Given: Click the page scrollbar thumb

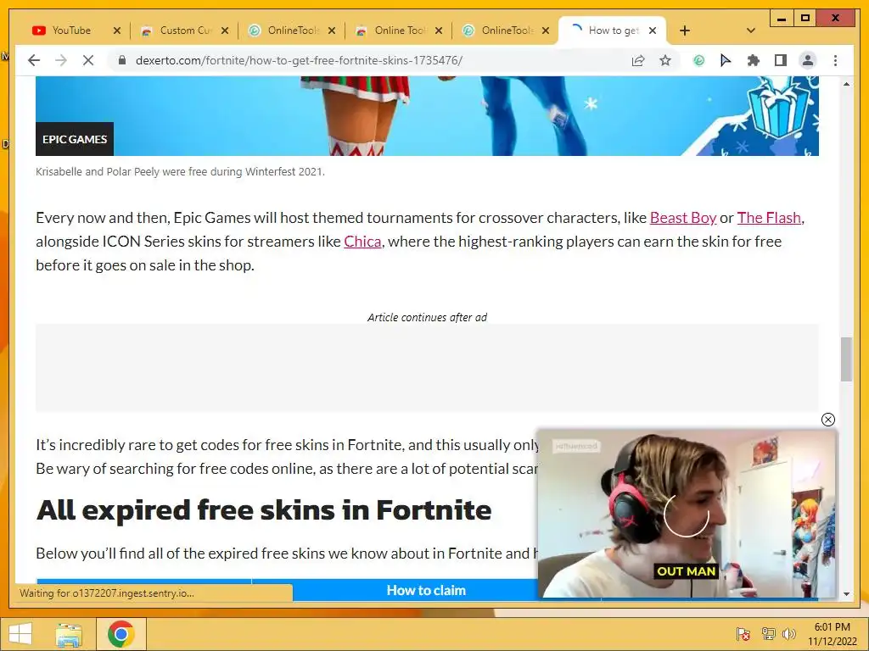Looking at the screenshot, I should coord(846,359).
